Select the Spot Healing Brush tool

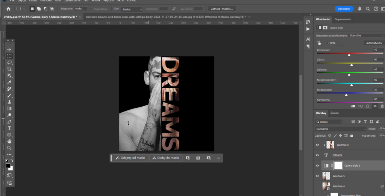point(9,89)
